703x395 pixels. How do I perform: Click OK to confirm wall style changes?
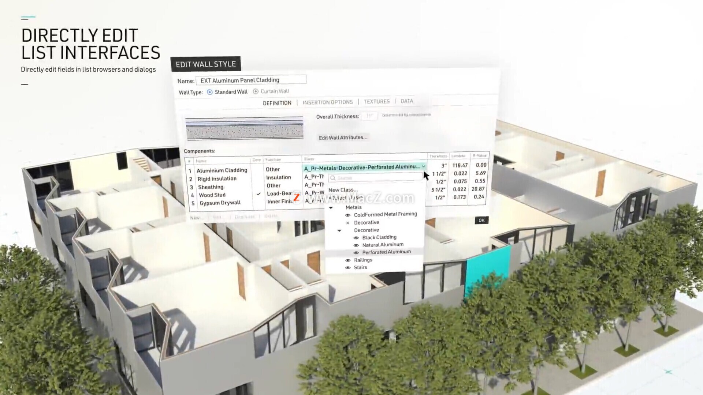pyautogui.click(x=481, y=220)
